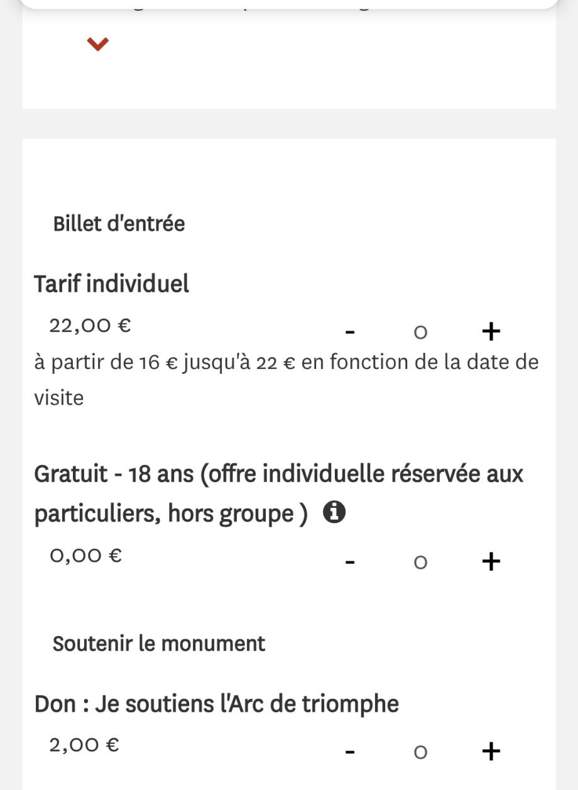Image resolution: width=578 pixels, height=790 pixels.
Task: Click the Billet d'entrée section heading
Action: pyautogui.click(x=119, y=224)
